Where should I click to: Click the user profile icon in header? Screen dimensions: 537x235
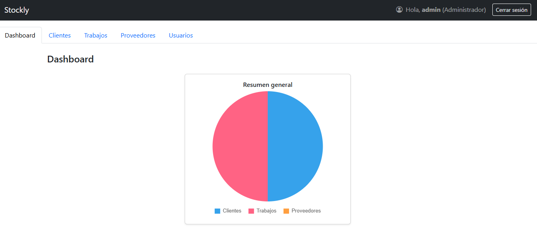point(399,9)
